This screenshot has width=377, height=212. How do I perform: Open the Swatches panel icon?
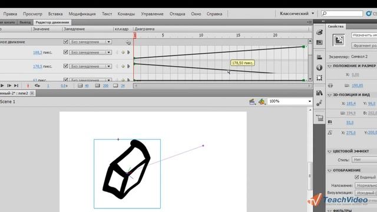tap(319, 42)
